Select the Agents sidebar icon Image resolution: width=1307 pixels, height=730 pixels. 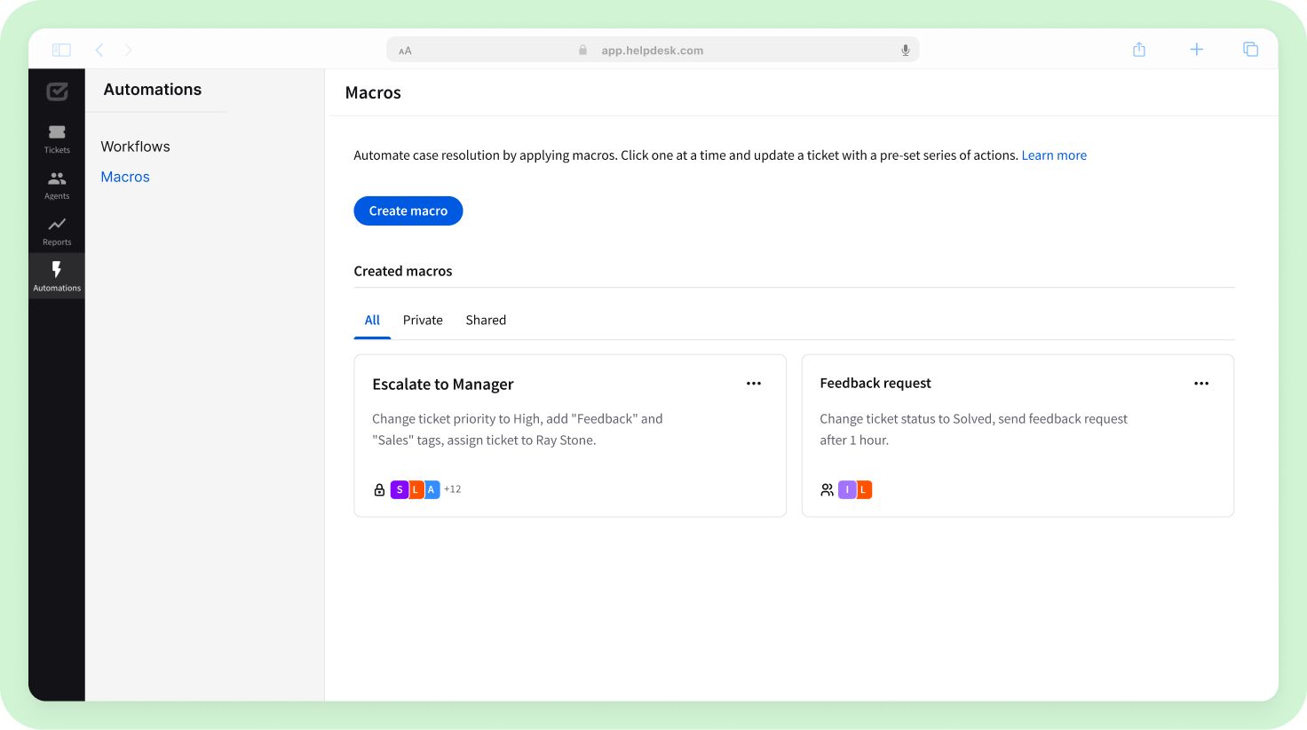pos(56,186)
